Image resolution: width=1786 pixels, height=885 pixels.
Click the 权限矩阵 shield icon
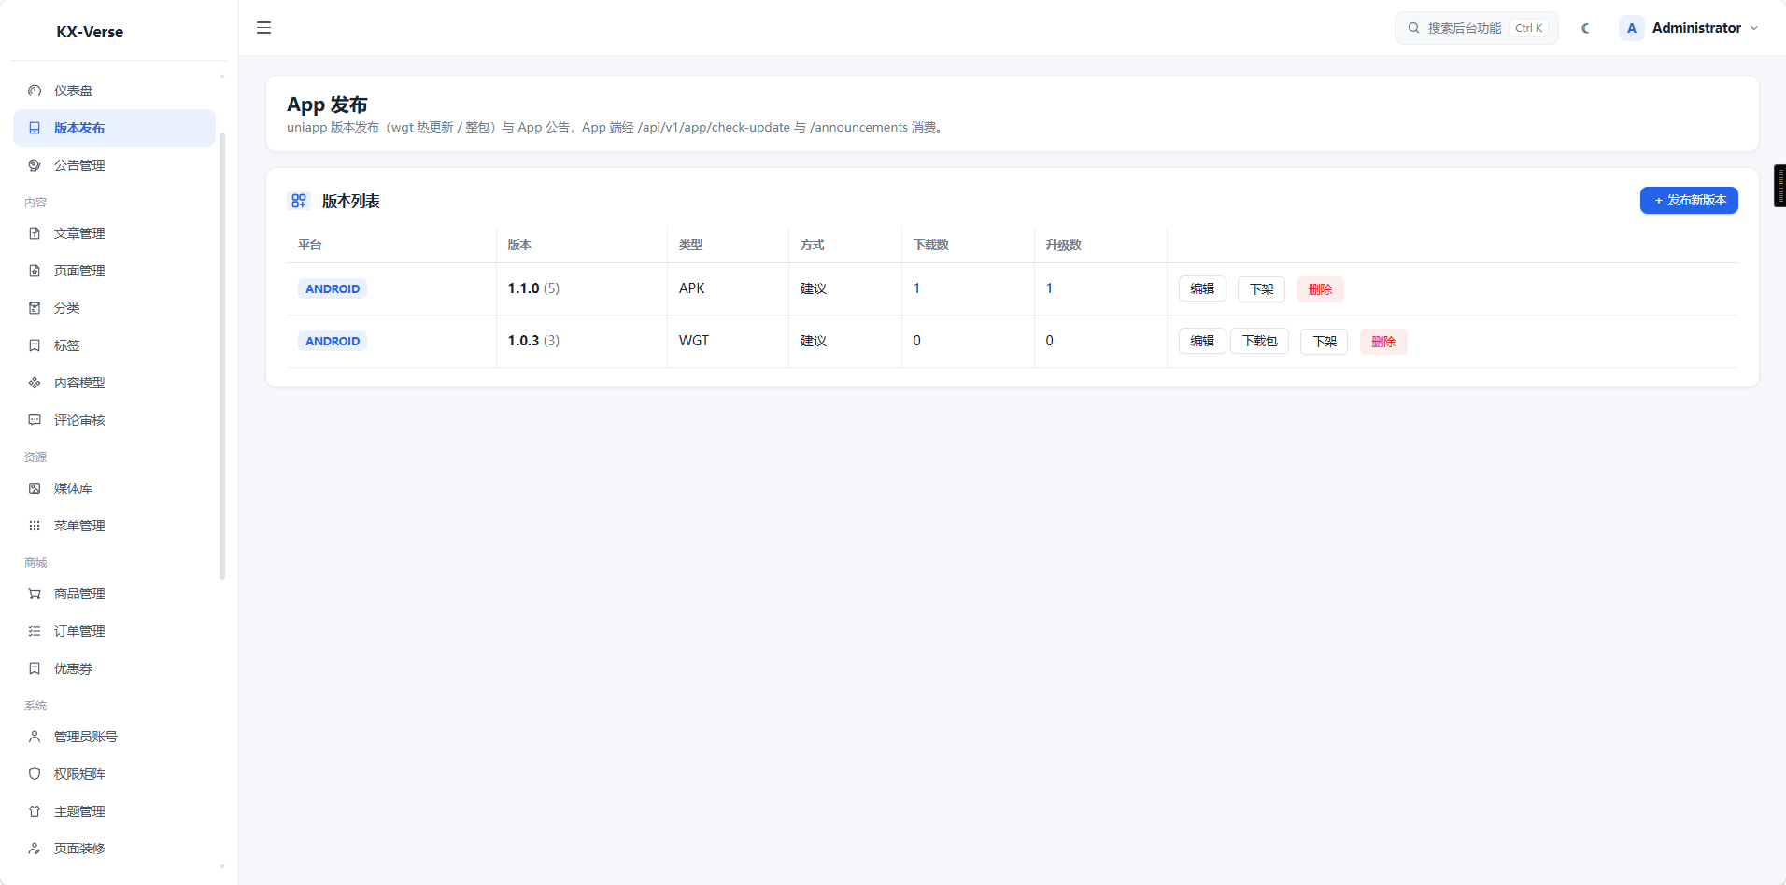click(35, 774)
